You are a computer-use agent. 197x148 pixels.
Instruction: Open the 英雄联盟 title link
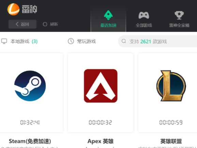pos(171,141)
